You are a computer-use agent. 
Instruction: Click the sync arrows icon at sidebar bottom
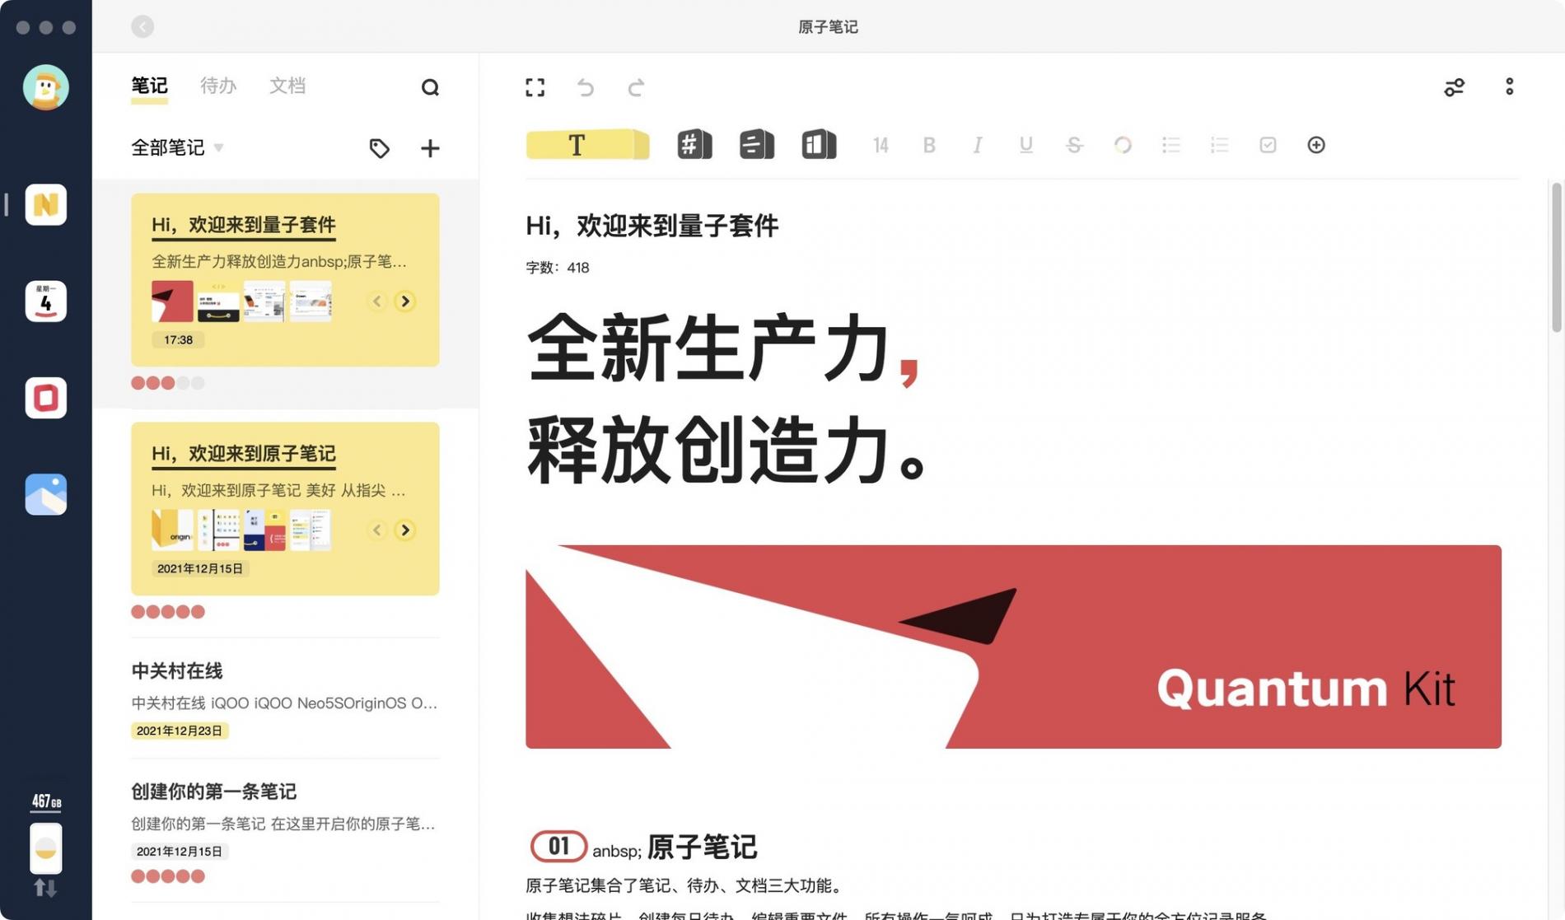tap(45, 889)
